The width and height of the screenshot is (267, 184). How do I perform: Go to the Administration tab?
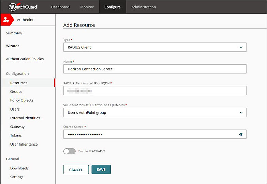(x=144, y=7)
